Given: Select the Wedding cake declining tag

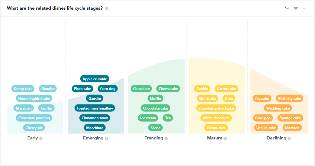Looking at the screenshot, I should pos(278,108).
